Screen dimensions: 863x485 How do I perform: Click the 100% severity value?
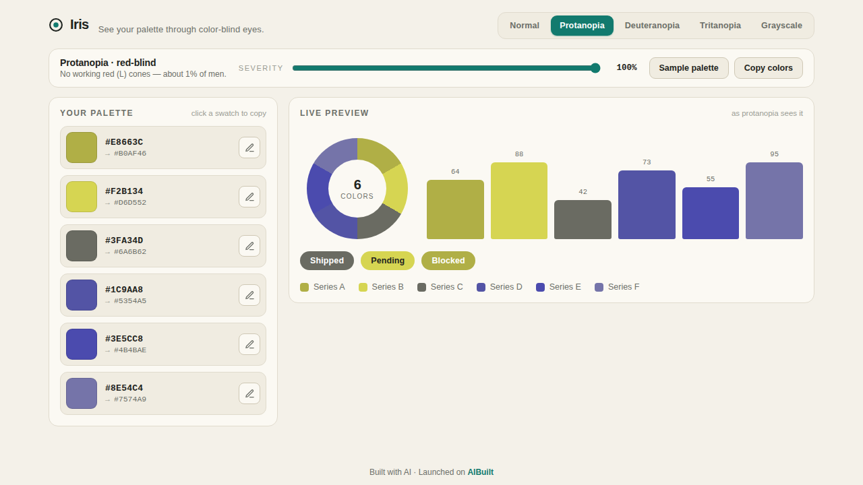point(626,68)
